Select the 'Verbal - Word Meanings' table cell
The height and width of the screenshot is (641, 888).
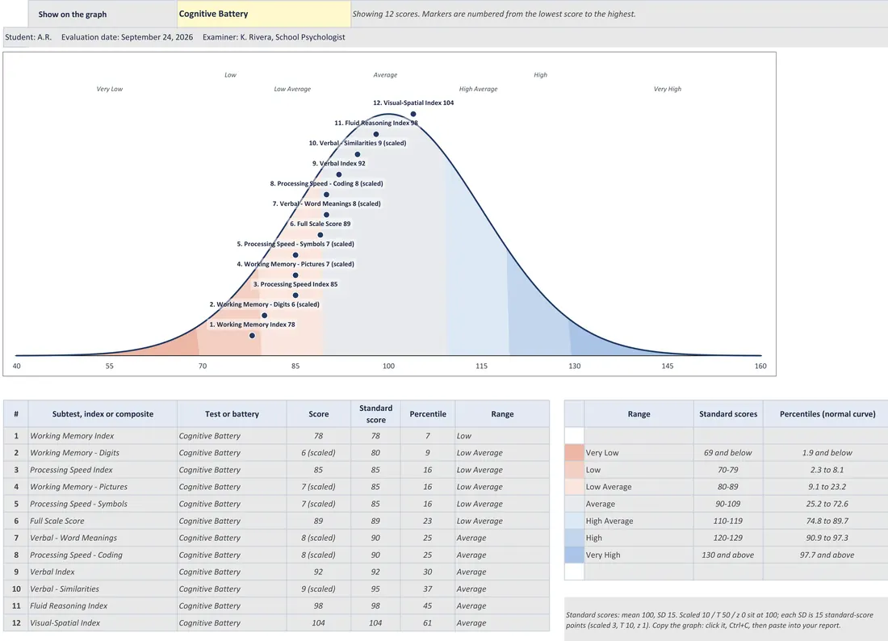[103, 538]
